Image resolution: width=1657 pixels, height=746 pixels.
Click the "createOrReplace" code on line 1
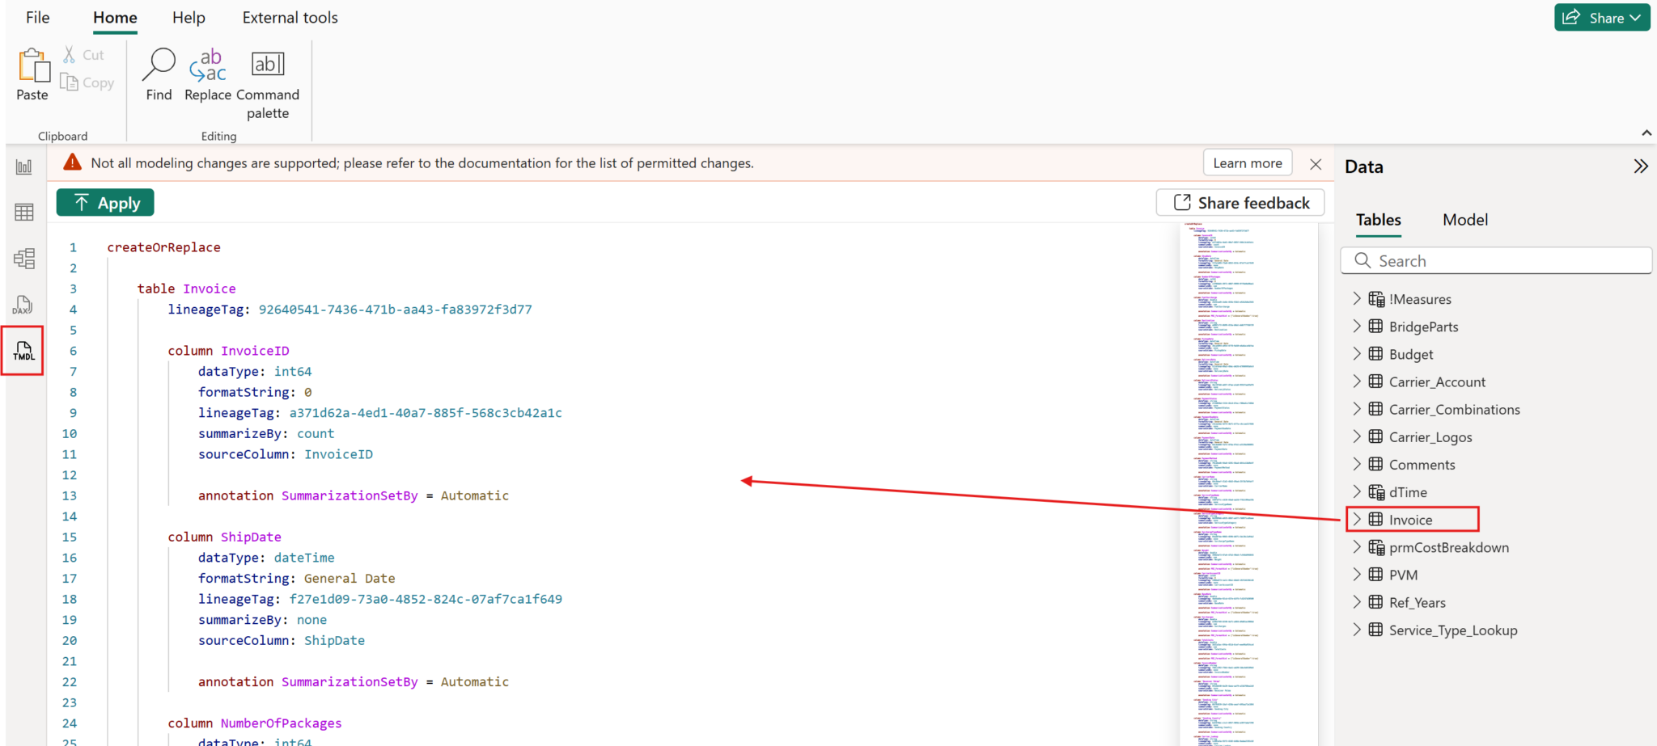point(163,247)
